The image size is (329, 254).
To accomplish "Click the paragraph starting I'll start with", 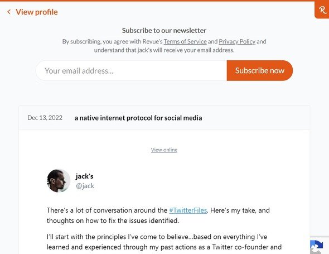I will [164, 242].
